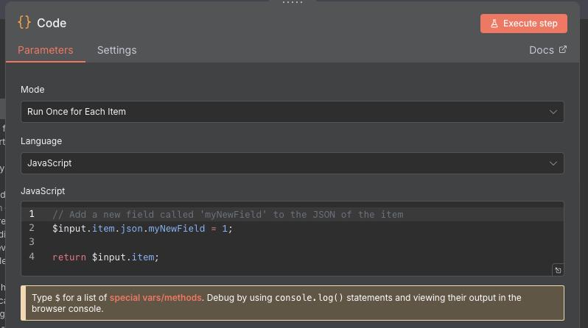The height and width of the screenshot is (328, 588).
Task: Click the return $input.item line
Action: pos(106,257)
